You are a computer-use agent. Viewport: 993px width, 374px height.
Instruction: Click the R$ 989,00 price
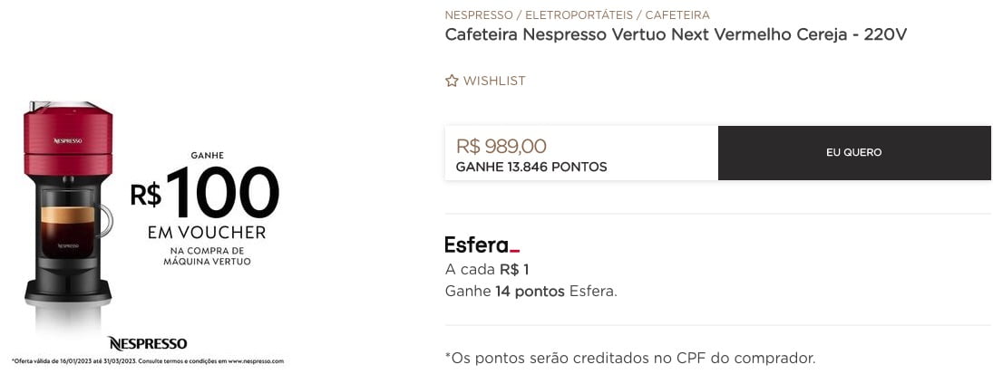point(501,146)
